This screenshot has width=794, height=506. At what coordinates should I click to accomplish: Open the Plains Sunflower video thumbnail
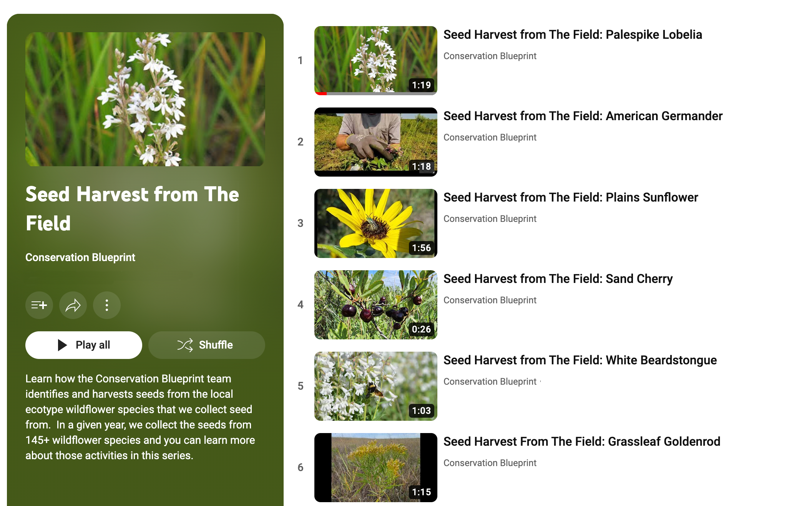click(x=376, y=223)
